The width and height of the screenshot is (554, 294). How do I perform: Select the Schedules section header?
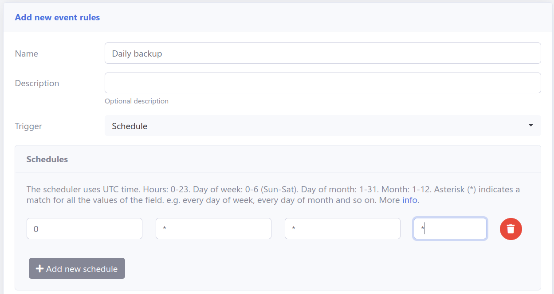click(47, 159)
